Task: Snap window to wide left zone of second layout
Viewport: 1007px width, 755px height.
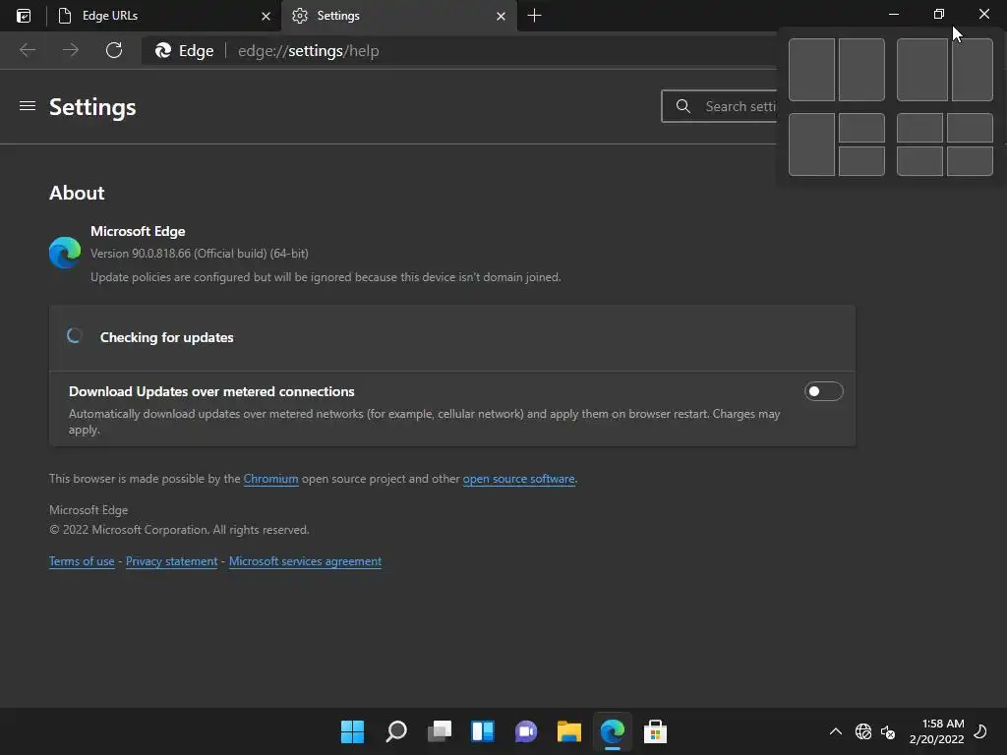Action: pos(922,70)
